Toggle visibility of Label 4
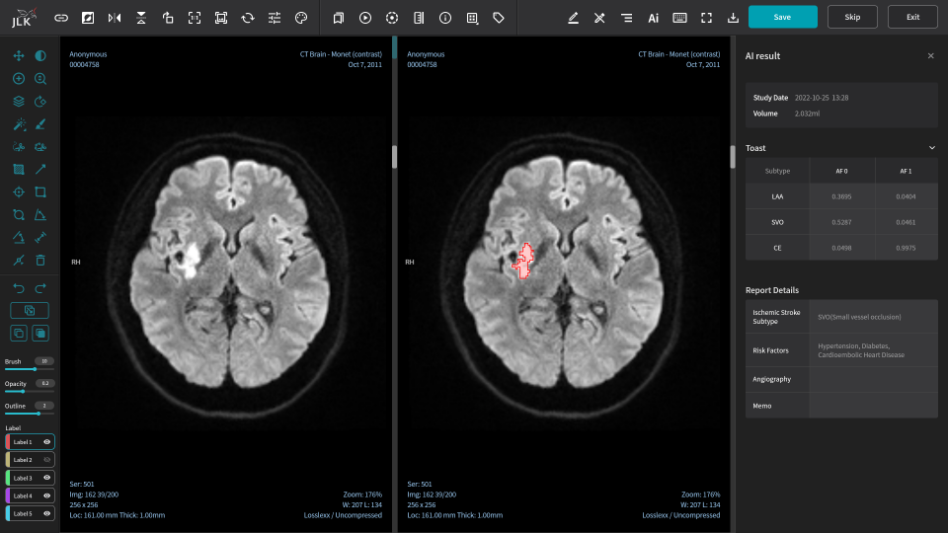The width and height of the screenshot is (948, 533). (46, 495)
